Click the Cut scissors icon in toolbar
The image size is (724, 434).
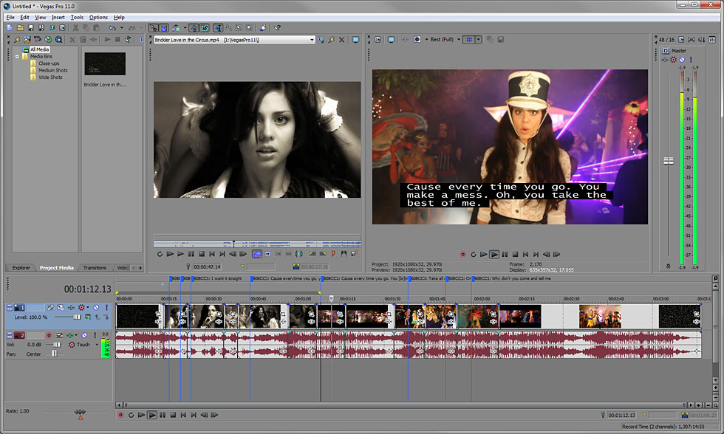75,28
